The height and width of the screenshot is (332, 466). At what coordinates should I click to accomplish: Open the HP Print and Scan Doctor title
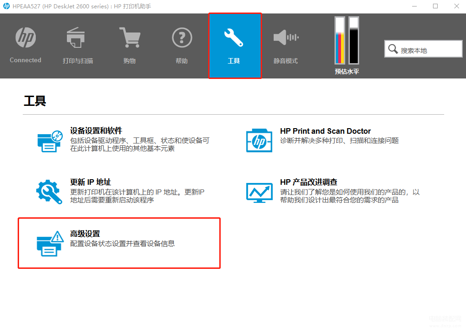pos(325,131)
